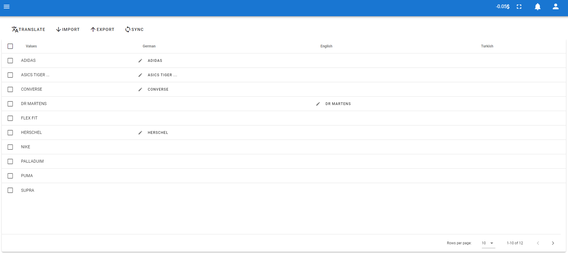The width and height of the screenshot is (568, 253).
Task: Toggle fullscreen mode icon
Action: click(519, 7)
